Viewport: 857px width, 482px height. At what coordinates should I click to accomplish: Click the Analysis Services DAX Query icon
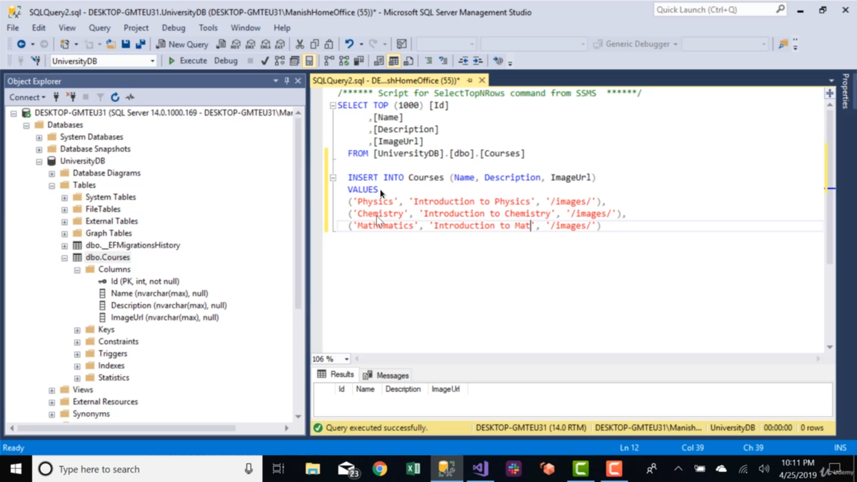pos(281,44)
